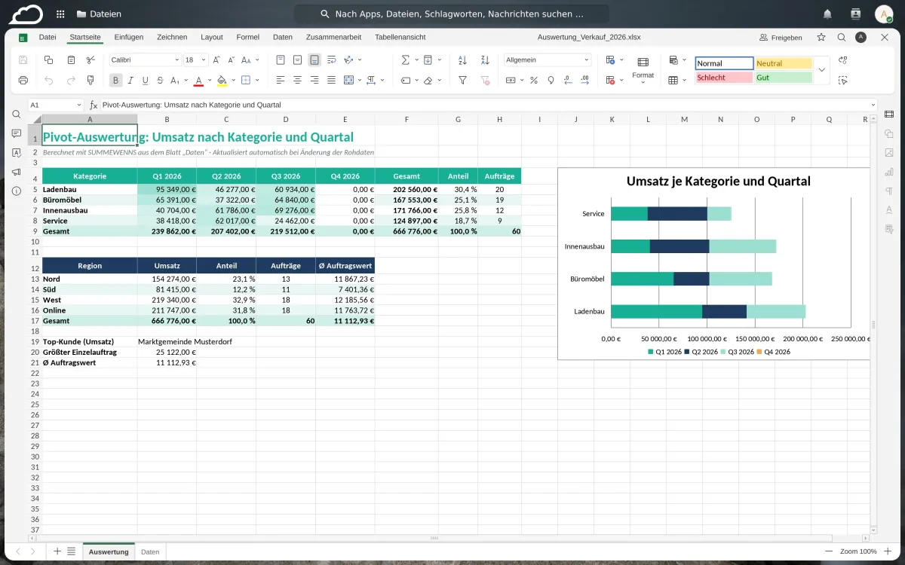Open the Allgemein number format dropdown
Screen dimensions: 905x565
584,60
